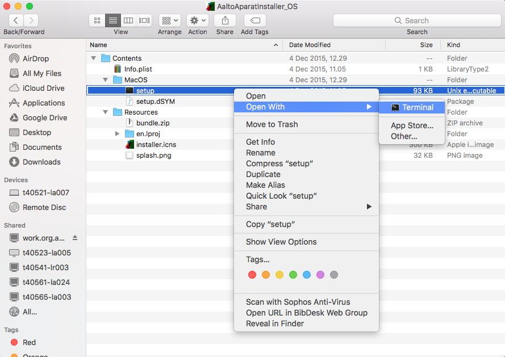Expand the en.lproj folder
505x357 pixels.
(x=118, y=134)
